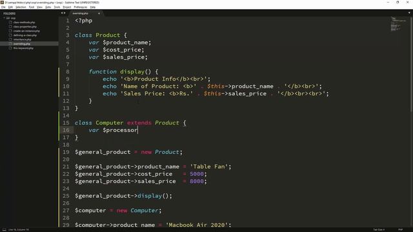Click the $processor variable on line 16
The width and height of the screenshot is (413, 232).
pos(120,130)
